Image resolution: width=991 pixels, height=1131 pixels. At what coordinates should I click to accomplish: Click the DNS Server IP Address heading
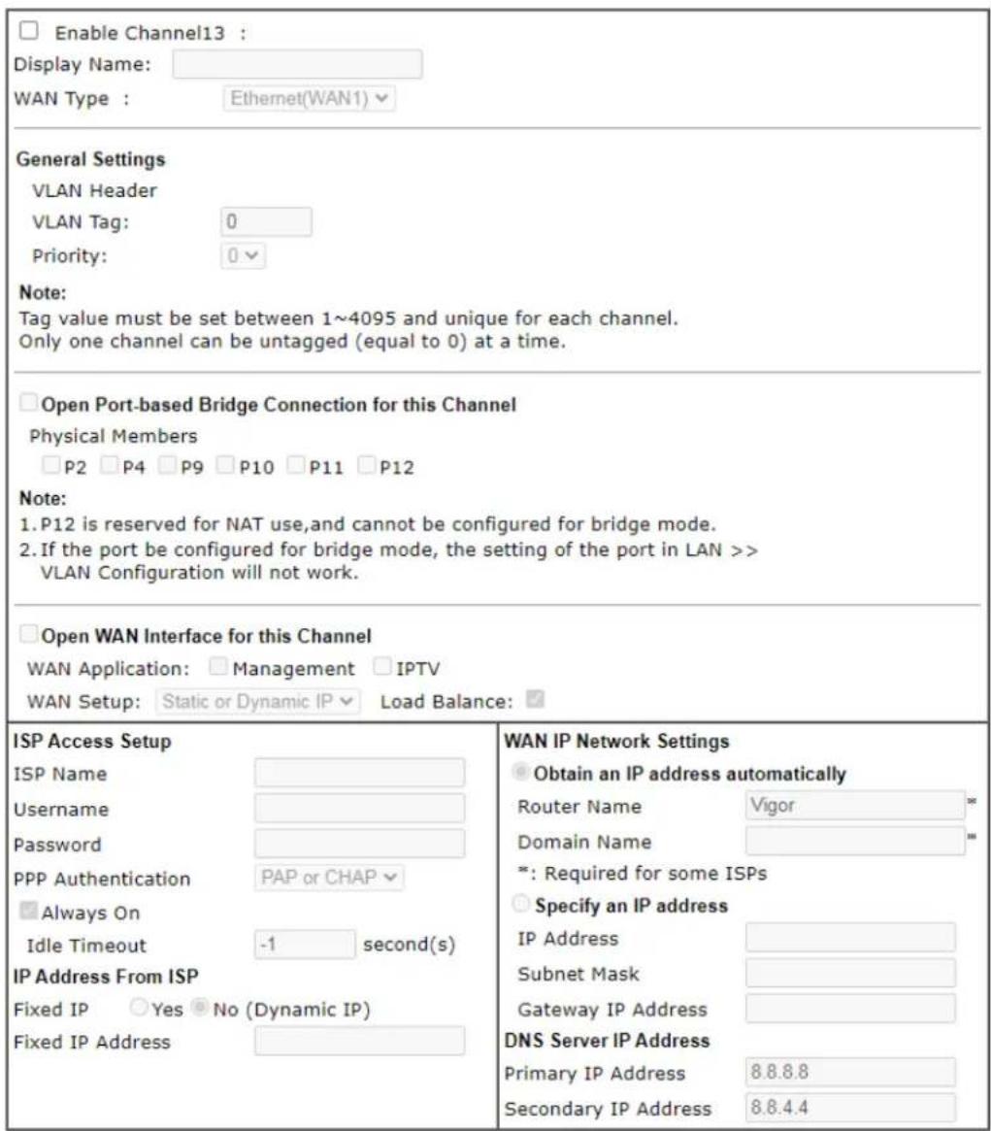(x=608, y=1040)
